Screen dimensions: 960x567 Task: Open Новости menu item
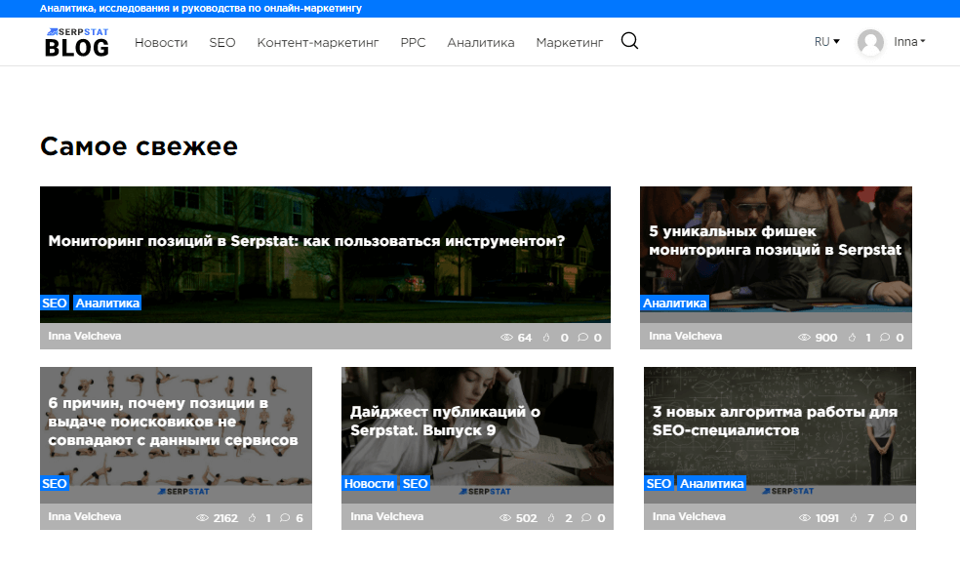161,42
